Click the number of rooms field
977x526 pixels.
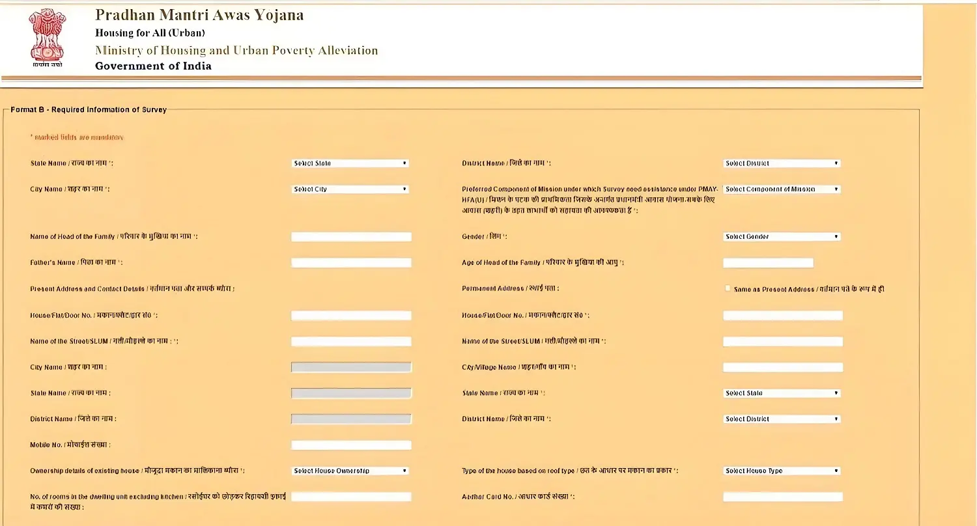[350, 496]
